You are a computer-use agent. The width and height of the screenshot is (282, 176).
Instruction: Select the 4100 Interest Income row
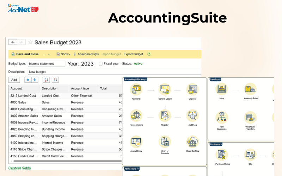(x=65, y=143)
